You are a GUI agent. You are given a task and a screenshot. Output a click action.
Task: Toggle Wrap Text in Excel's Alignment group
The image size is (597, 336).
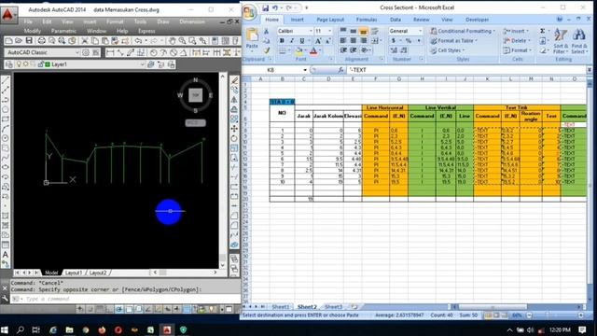(x=375, y=31)
